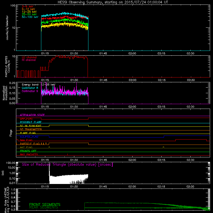The height and width of the screenshot is (213, 213).
Task: Click the SC_TRANSMITTER flag label
Action: click(x=31, y=129)
